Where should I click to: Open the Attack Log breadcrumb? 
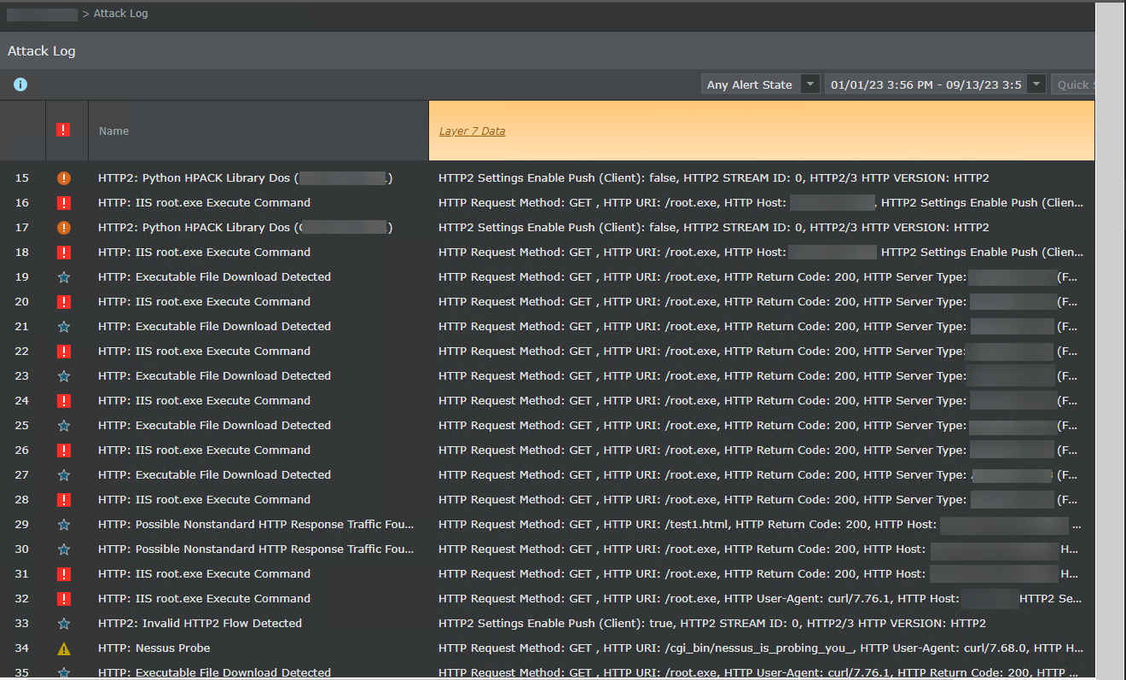(120, 14)
